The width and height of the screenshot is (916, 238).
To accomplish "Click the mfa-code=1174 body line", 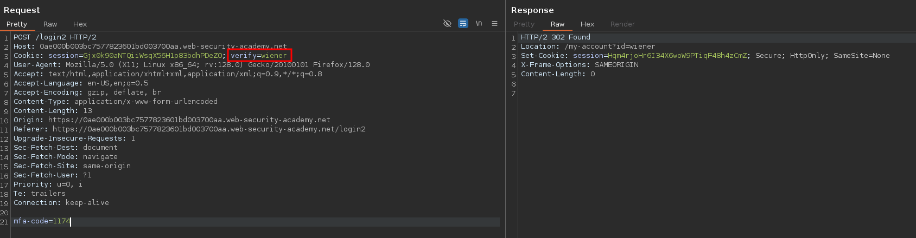I will pos(42,221).
